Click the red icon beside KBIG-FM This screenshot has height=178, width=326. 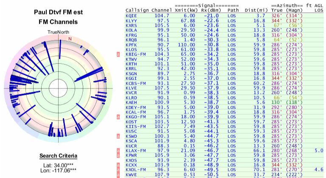click(119, 55)
